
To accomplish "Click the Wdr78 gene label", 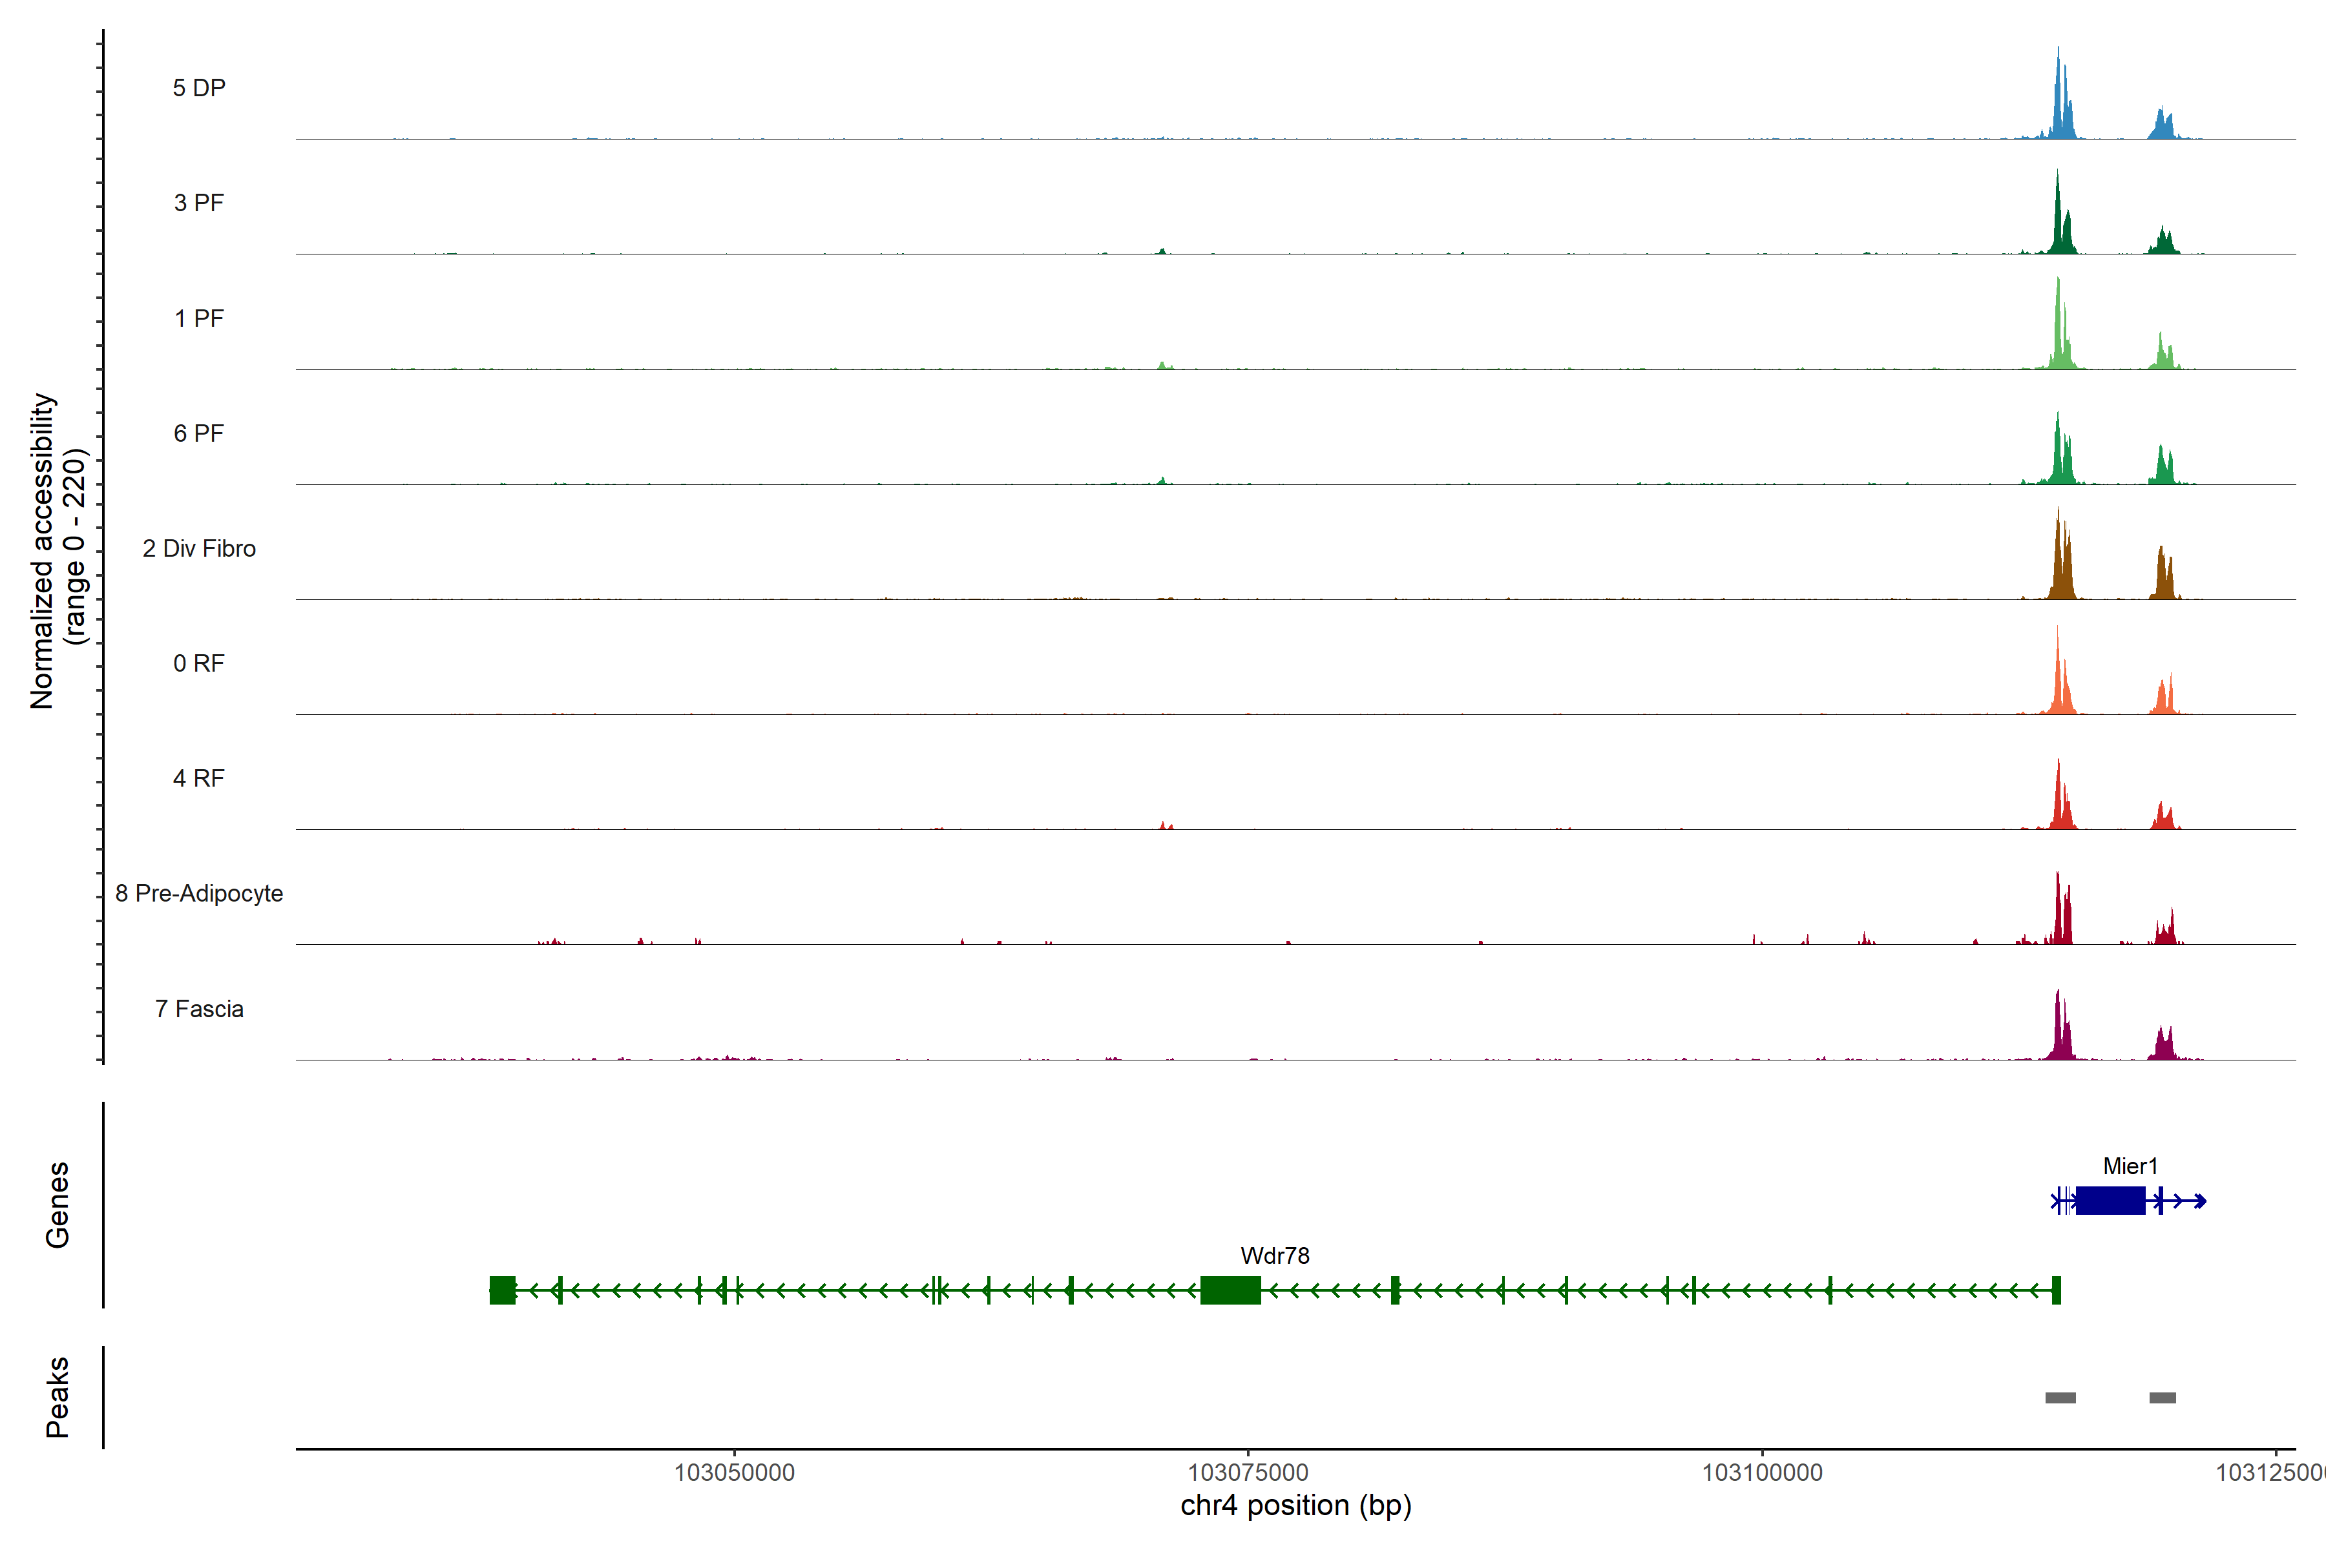I will tap(1275, 1255).
